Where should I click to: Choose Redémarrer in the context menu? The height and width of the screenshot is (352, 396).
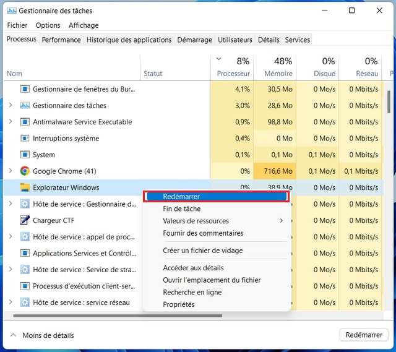(x=216, y=197)
